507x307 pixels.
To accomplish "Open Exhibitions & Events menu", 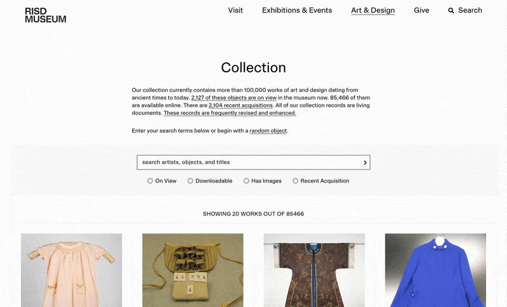I will (x=297, y=10).
